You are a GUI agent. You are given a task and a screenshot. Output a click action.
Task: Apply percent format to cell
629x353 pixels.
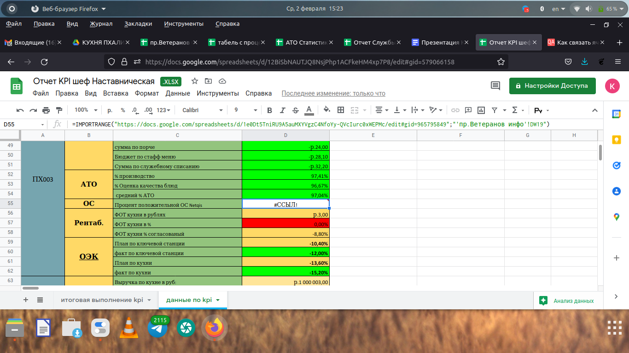[123, 110]
